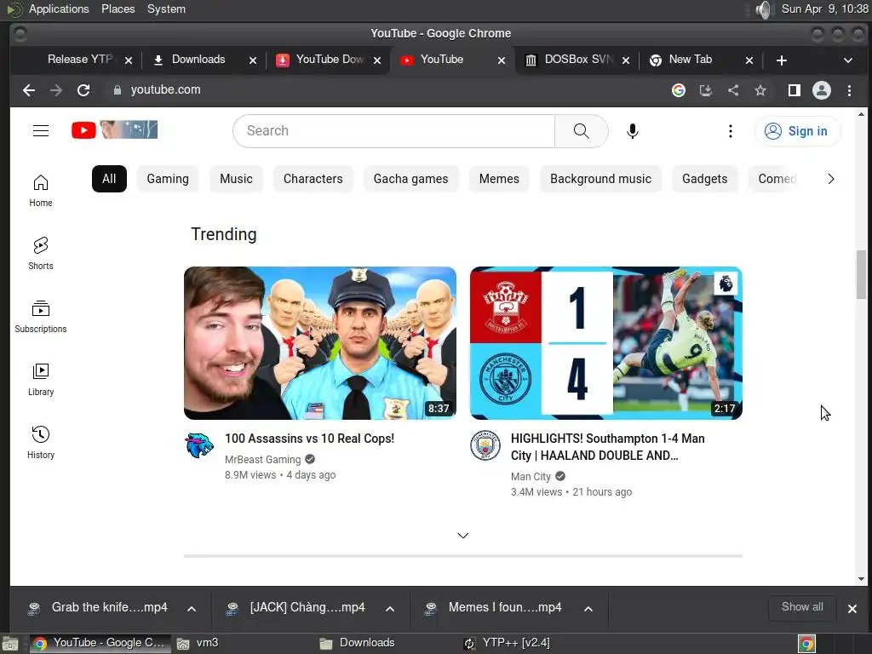Go to Home in sidebar
The width and height of the screenshot is (872, 654).
click(x=41, y=191)
